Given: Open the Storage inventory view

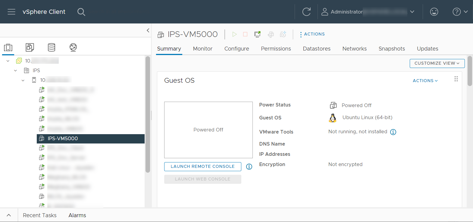Looking at the screenshot, I should point(52,47).
